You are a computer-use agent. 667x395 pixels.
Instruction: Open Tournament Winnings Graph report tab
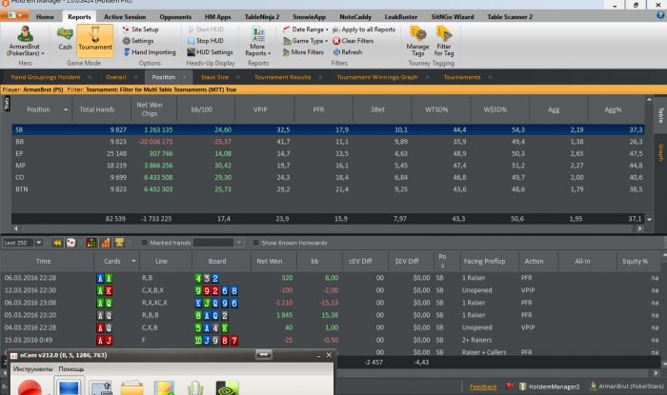[x=377, y=77]
